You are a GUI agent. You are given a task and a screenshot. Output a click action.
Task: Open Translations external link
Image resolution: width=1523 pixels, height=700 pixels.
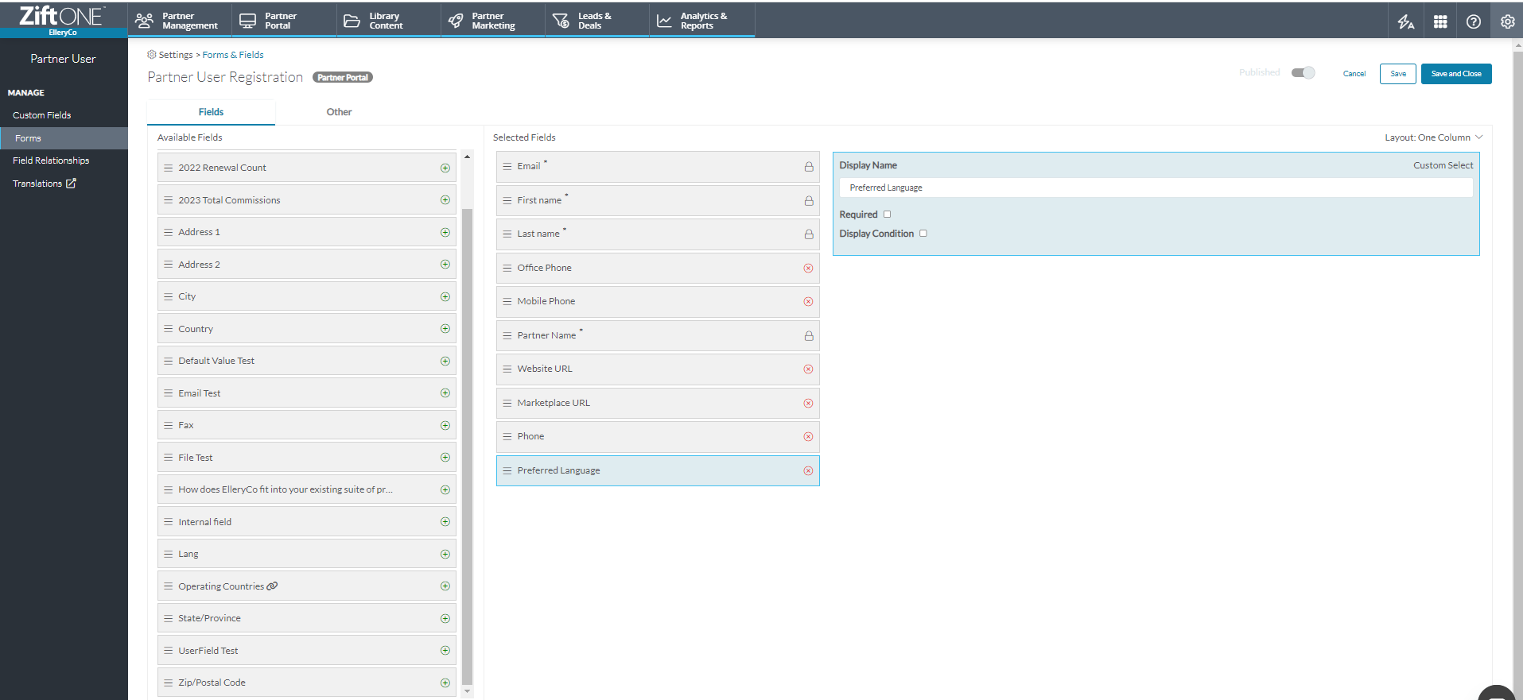point(45,184)
